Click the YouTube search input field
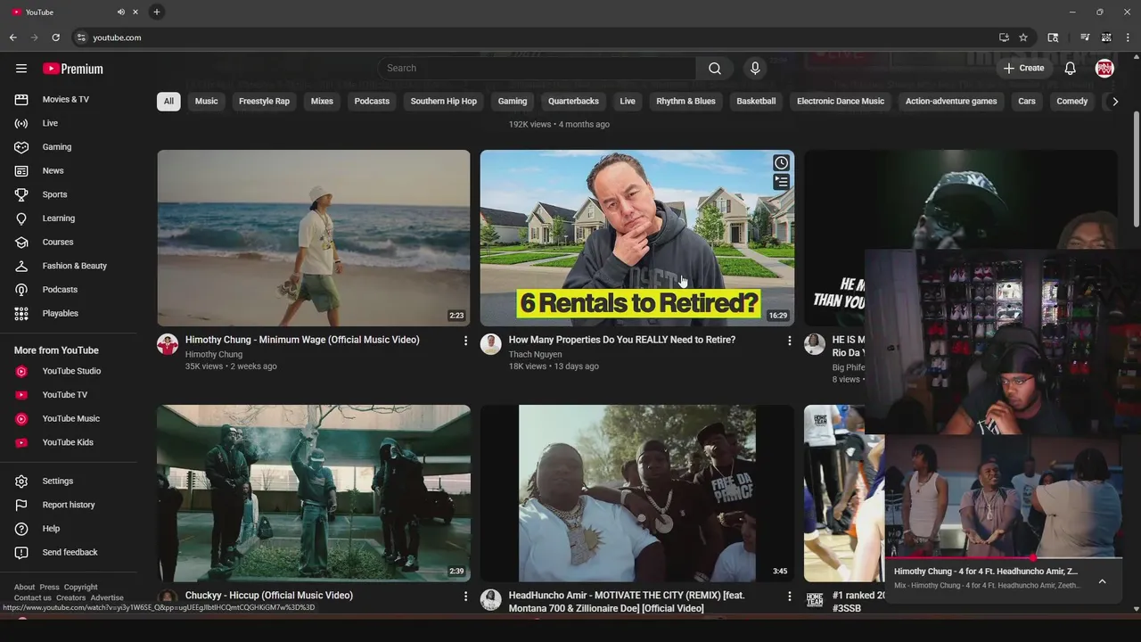 point(538,69)
